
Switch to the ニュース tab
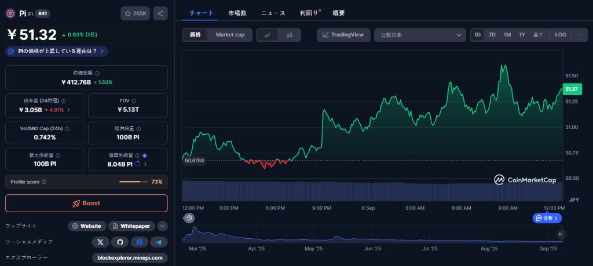coord(273,13)
